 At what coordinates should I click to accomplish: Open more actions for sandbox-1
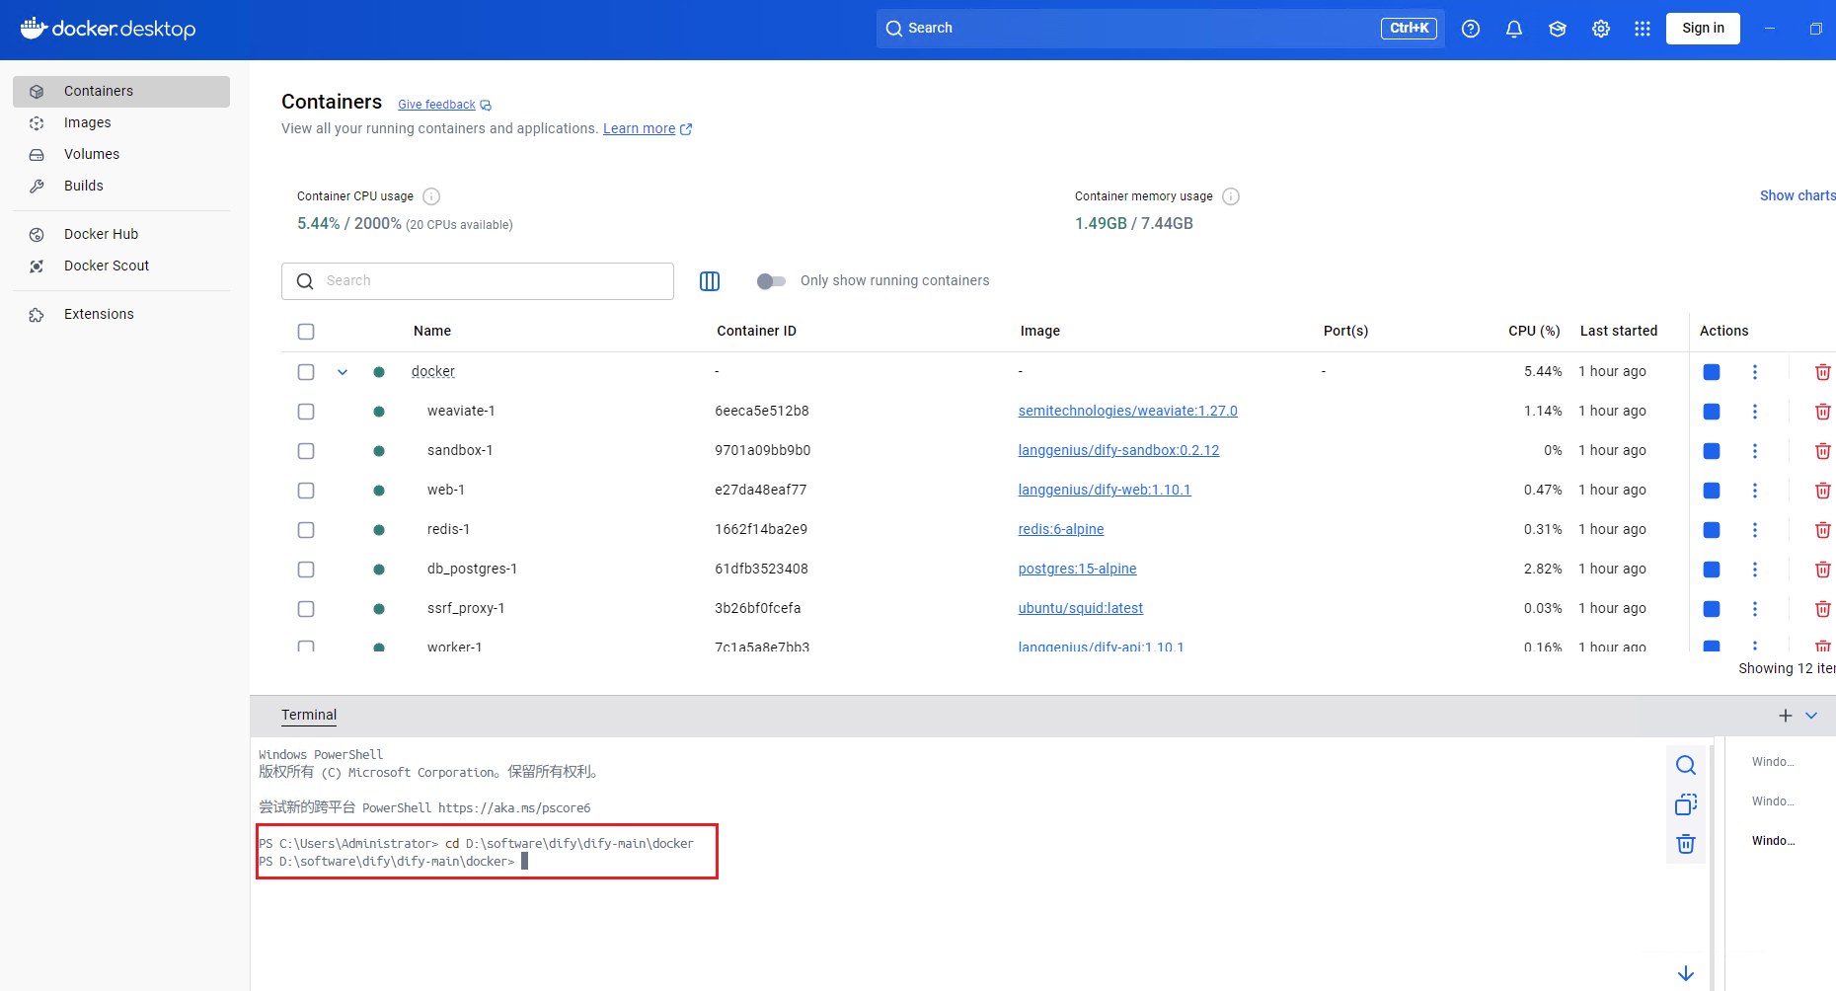pyautogui.click(x=1755, y=451)
